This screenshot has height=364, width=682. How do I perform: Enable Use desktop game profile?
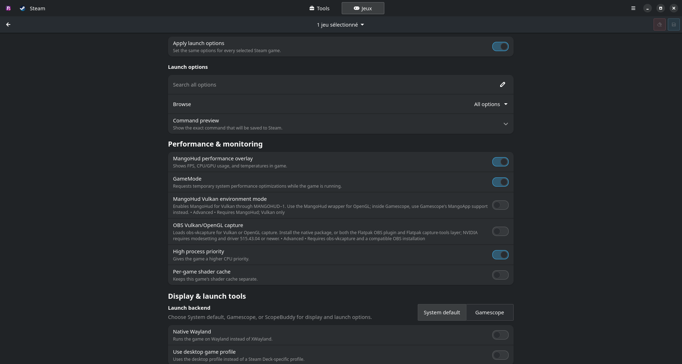500,355
